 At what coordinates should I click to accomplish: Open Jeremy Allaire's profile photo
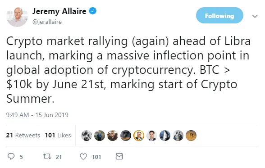click(17, 17)
